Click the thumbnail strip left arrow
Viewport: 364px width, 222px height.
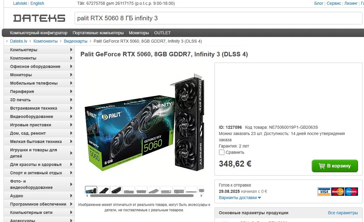click(x=87, y=196)
